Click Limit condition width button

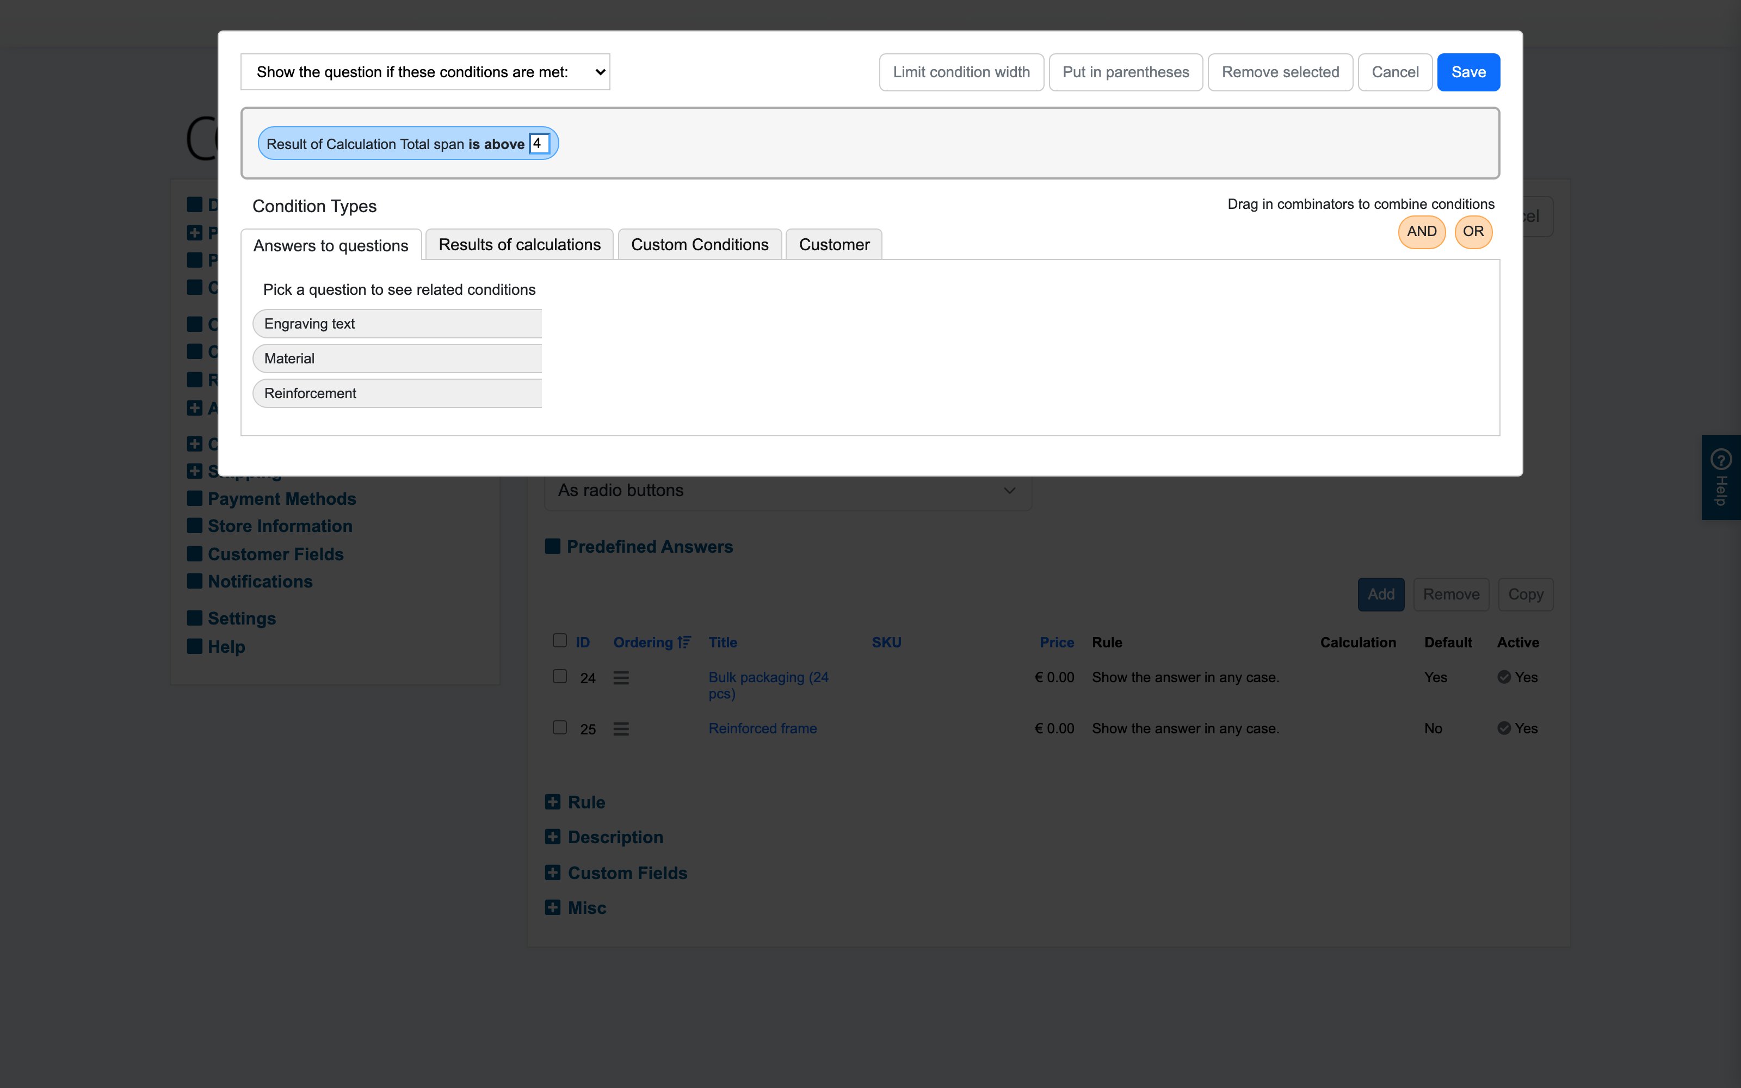pos(961,72)
